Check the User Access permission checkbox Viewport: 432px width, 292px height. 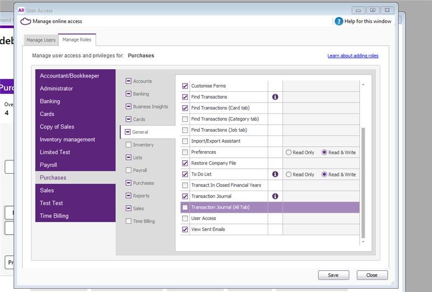click(185, 219)
